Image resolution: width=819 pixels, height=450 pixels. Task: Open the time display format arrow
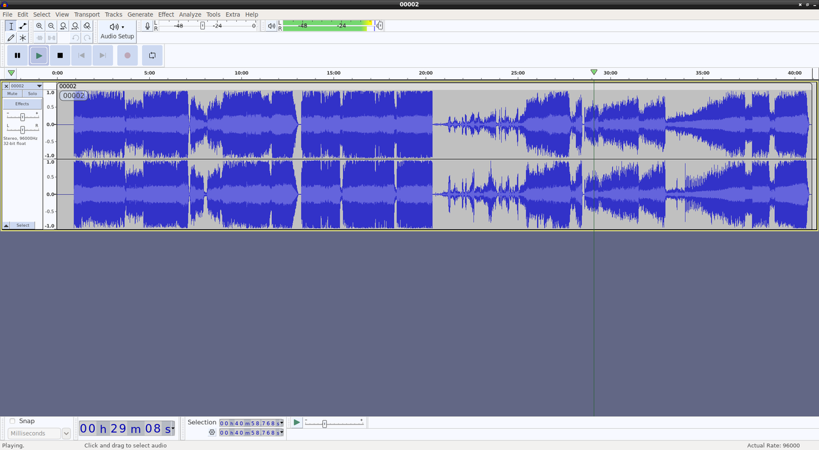173,428
